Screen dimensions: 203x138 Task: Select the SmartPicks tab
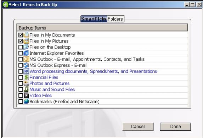[94, 19]
